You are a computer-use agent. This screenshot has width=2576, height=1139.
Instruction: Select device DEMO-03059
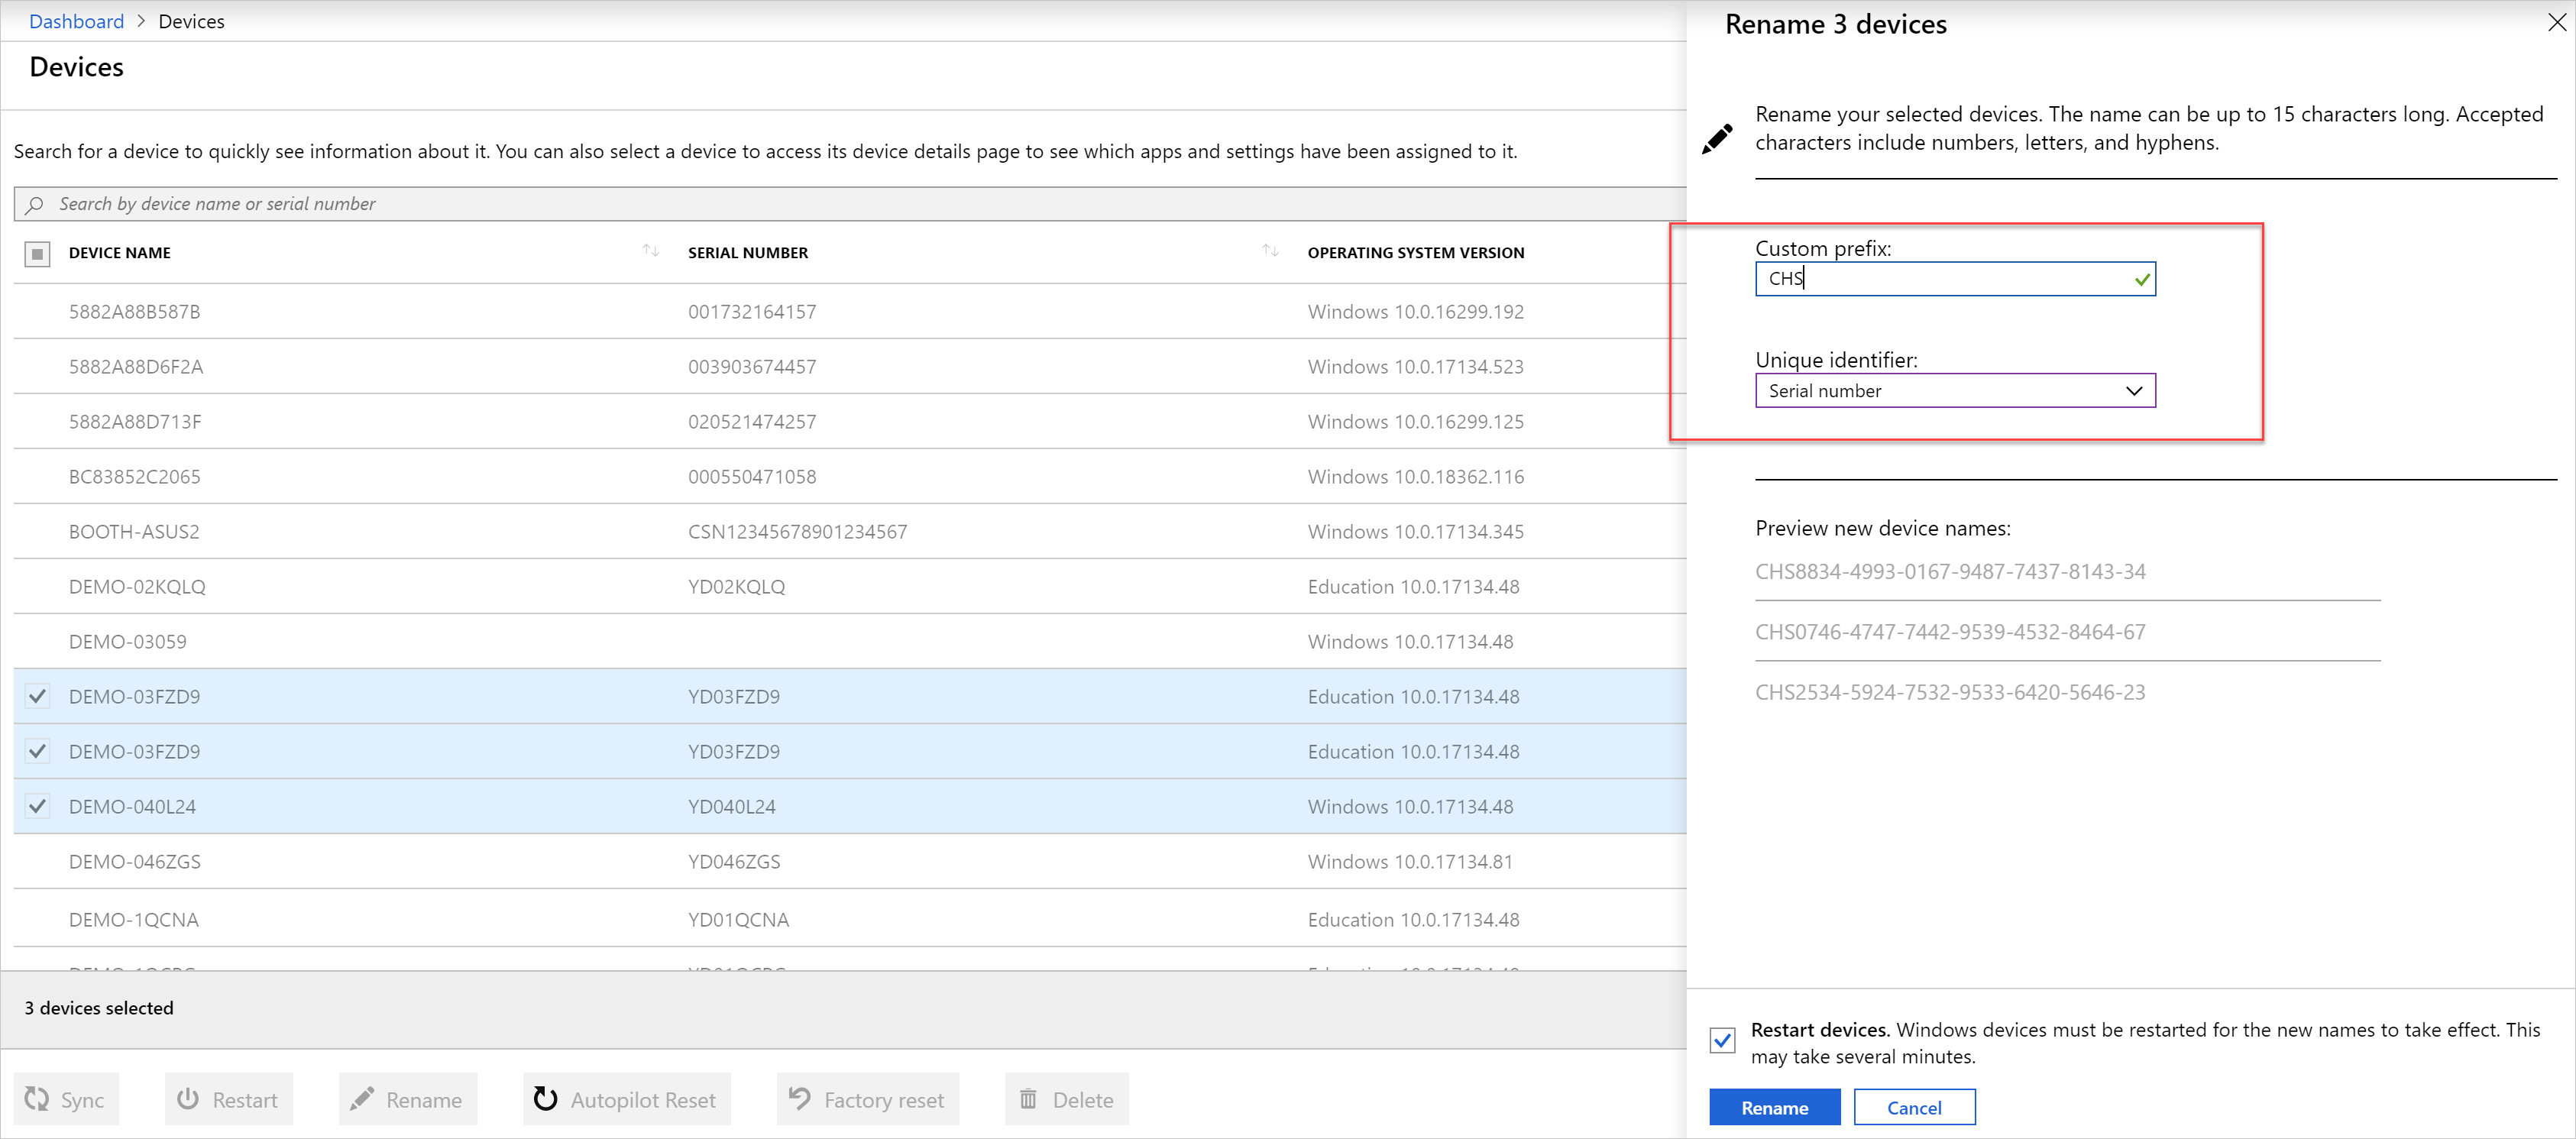pos(128,642)
